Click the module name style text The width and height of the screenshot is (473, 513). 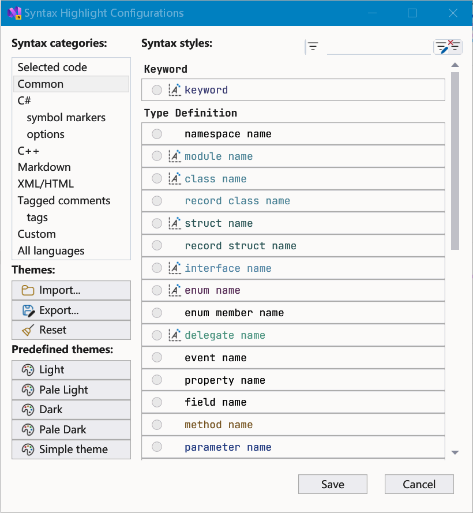coord(219,156)
